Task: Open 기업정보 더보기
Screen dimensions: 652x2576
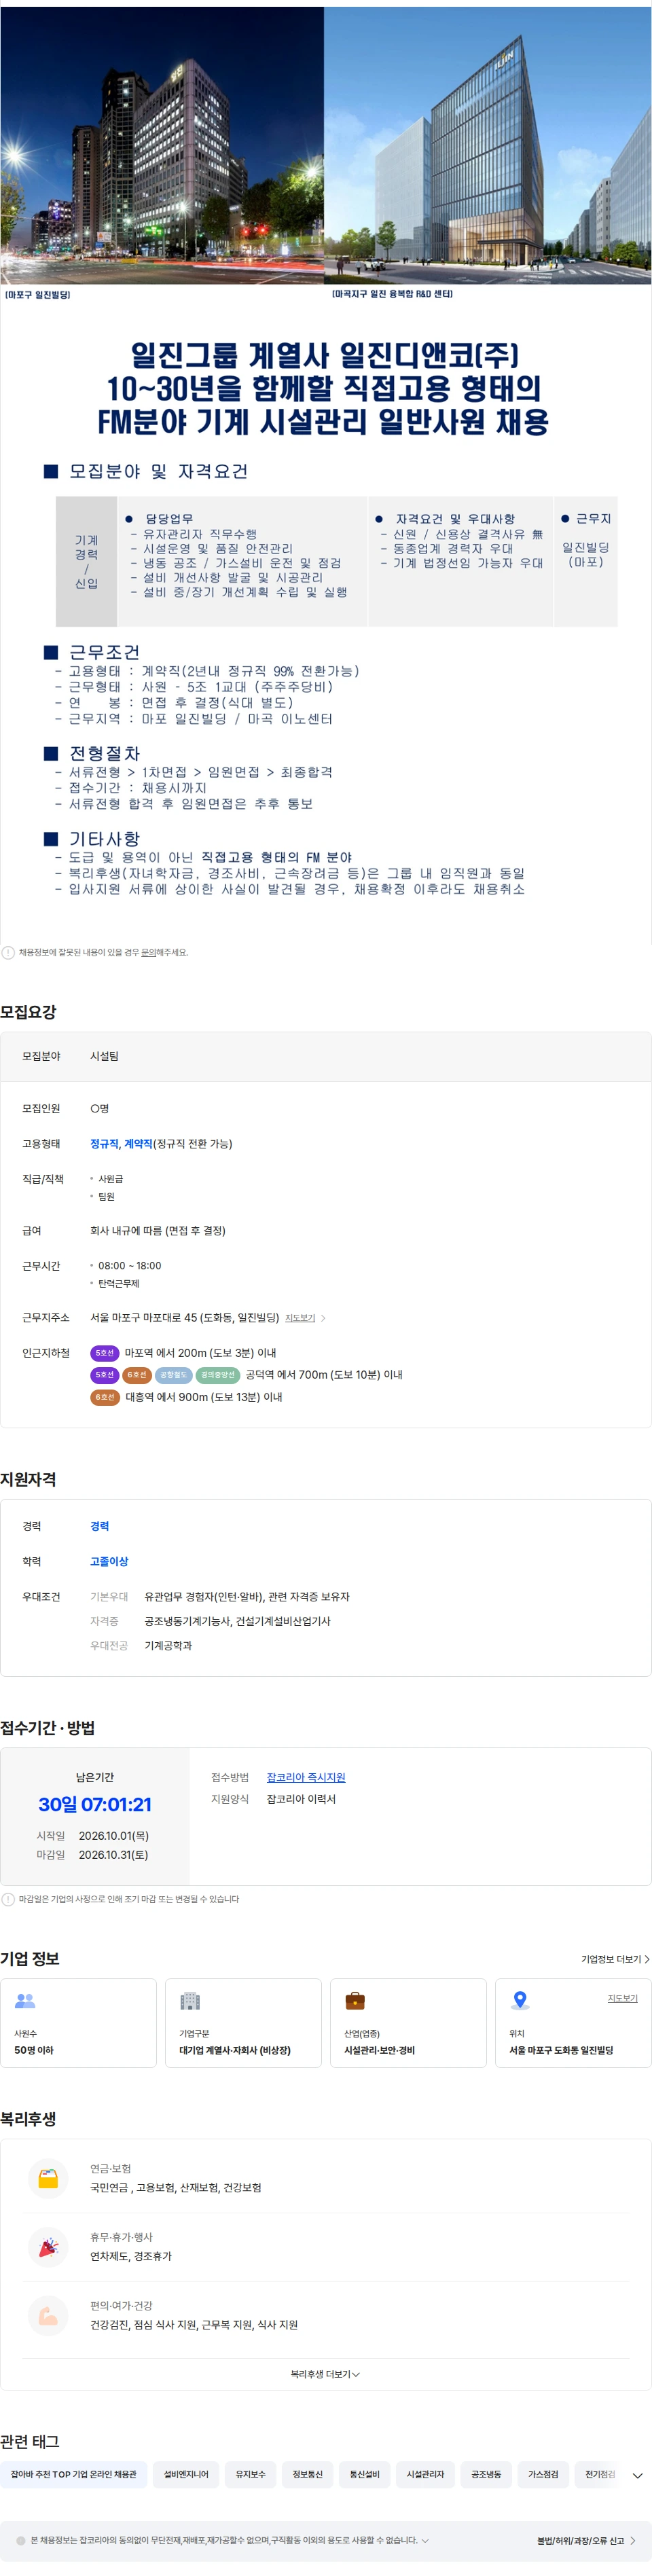Action: 615,1959
